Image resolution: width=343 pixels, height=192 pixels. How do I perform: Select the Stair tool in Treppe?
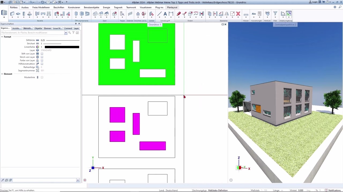tap(122, 14)
